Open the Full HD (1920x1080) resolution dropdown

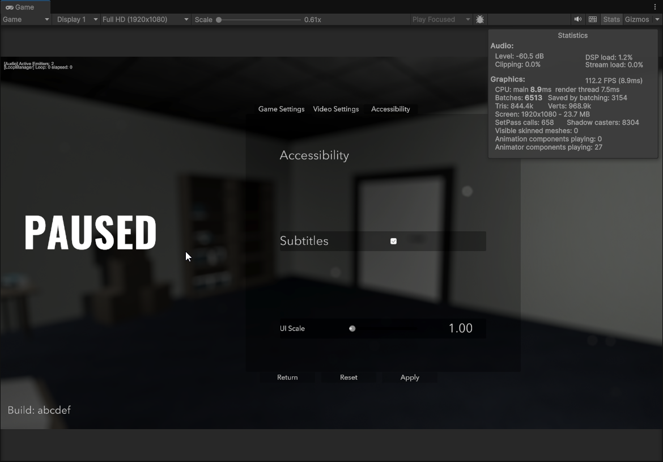(145, 19)
